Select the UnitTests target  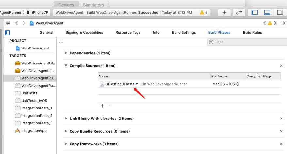pos(26,93)
